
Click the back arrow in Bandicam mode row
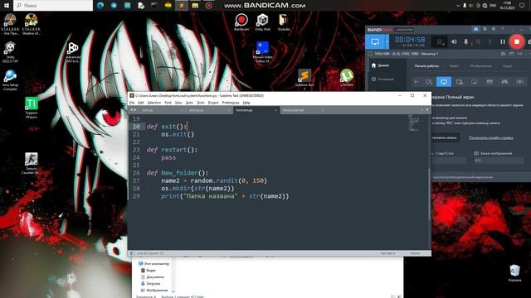pos(417,82)
